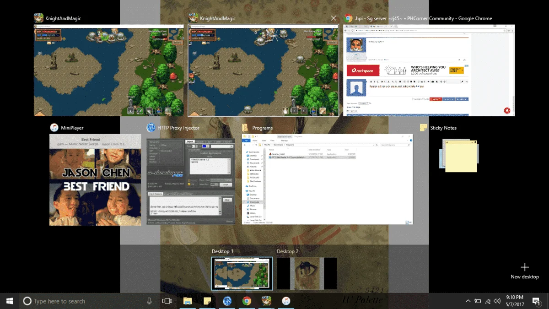
Task: Click the globe icon beside HTTP Proxy Injector title
Action: coord(151,128)
